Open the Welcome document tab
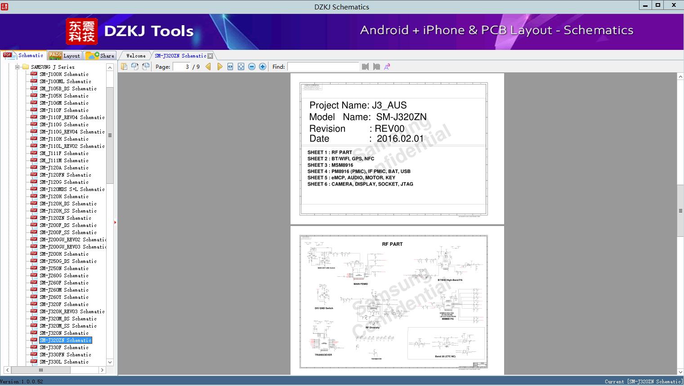Viewport: 684px width, 386px height. [136, 56]
